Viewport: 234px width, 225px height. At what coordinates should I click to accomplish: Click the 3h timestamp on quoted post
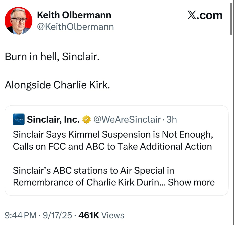[x=172, y=120]
